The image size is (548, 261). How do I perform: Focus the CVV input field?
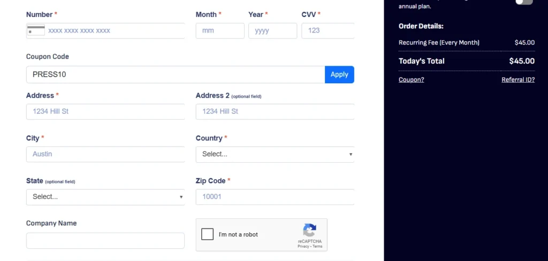(328, 30)
